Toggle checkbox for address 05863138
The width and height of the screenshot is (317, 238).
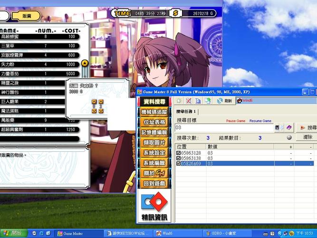178,158
